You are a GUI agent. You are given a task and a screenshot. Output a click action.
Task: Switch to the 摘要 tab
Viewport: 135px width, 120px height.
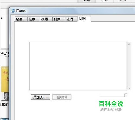21,19
